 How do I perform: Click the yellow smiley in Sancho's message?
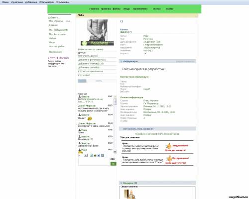90,118
